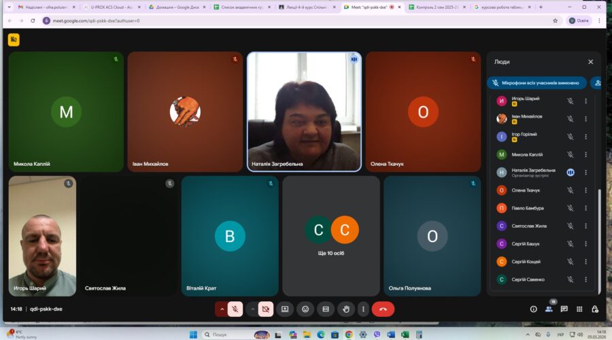Toggle the microphone mute button
Image resolution: width=612 pixels, height=340 pixels.
tap(235, 309)
